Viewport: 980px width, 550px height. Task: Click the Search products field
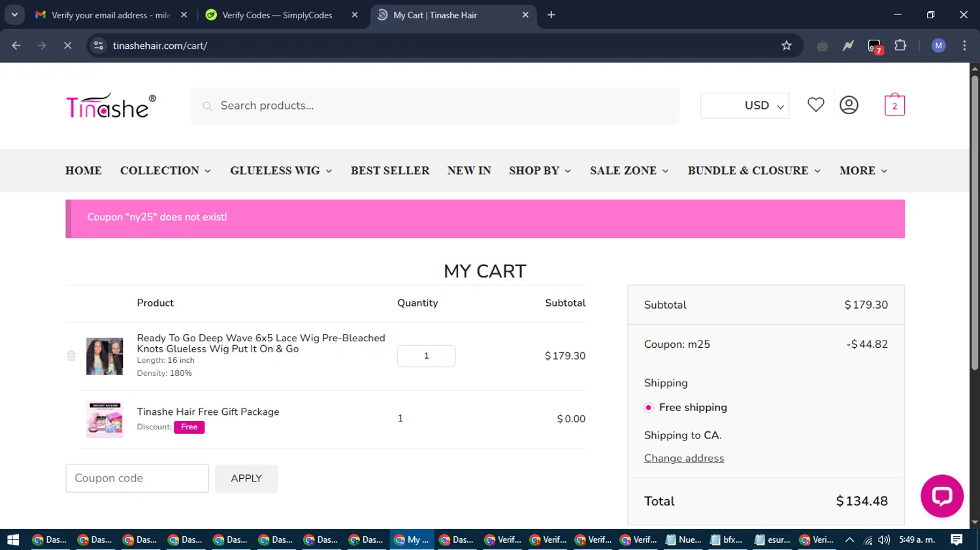[x=435, y=106]
